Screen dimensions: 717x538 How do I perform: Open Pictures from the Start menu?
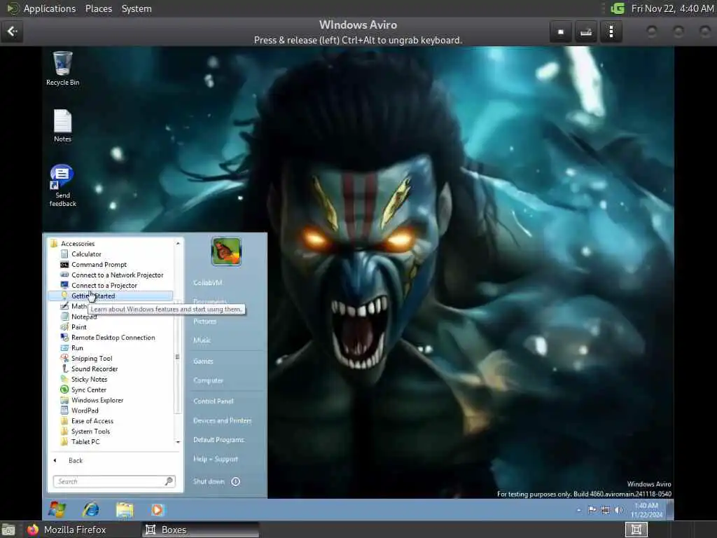click(205, 321)
